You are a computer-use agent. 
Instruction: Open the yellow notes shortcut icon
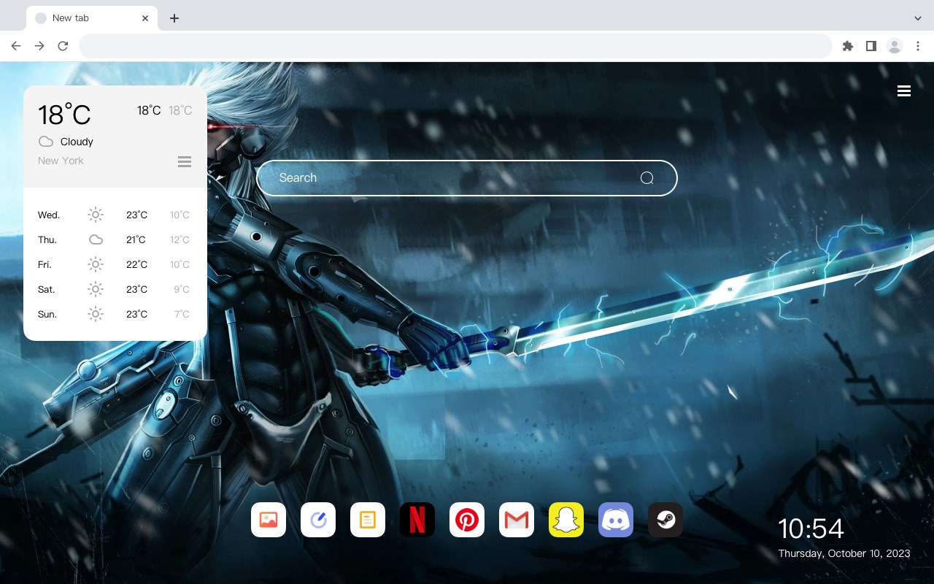point(368,520)
